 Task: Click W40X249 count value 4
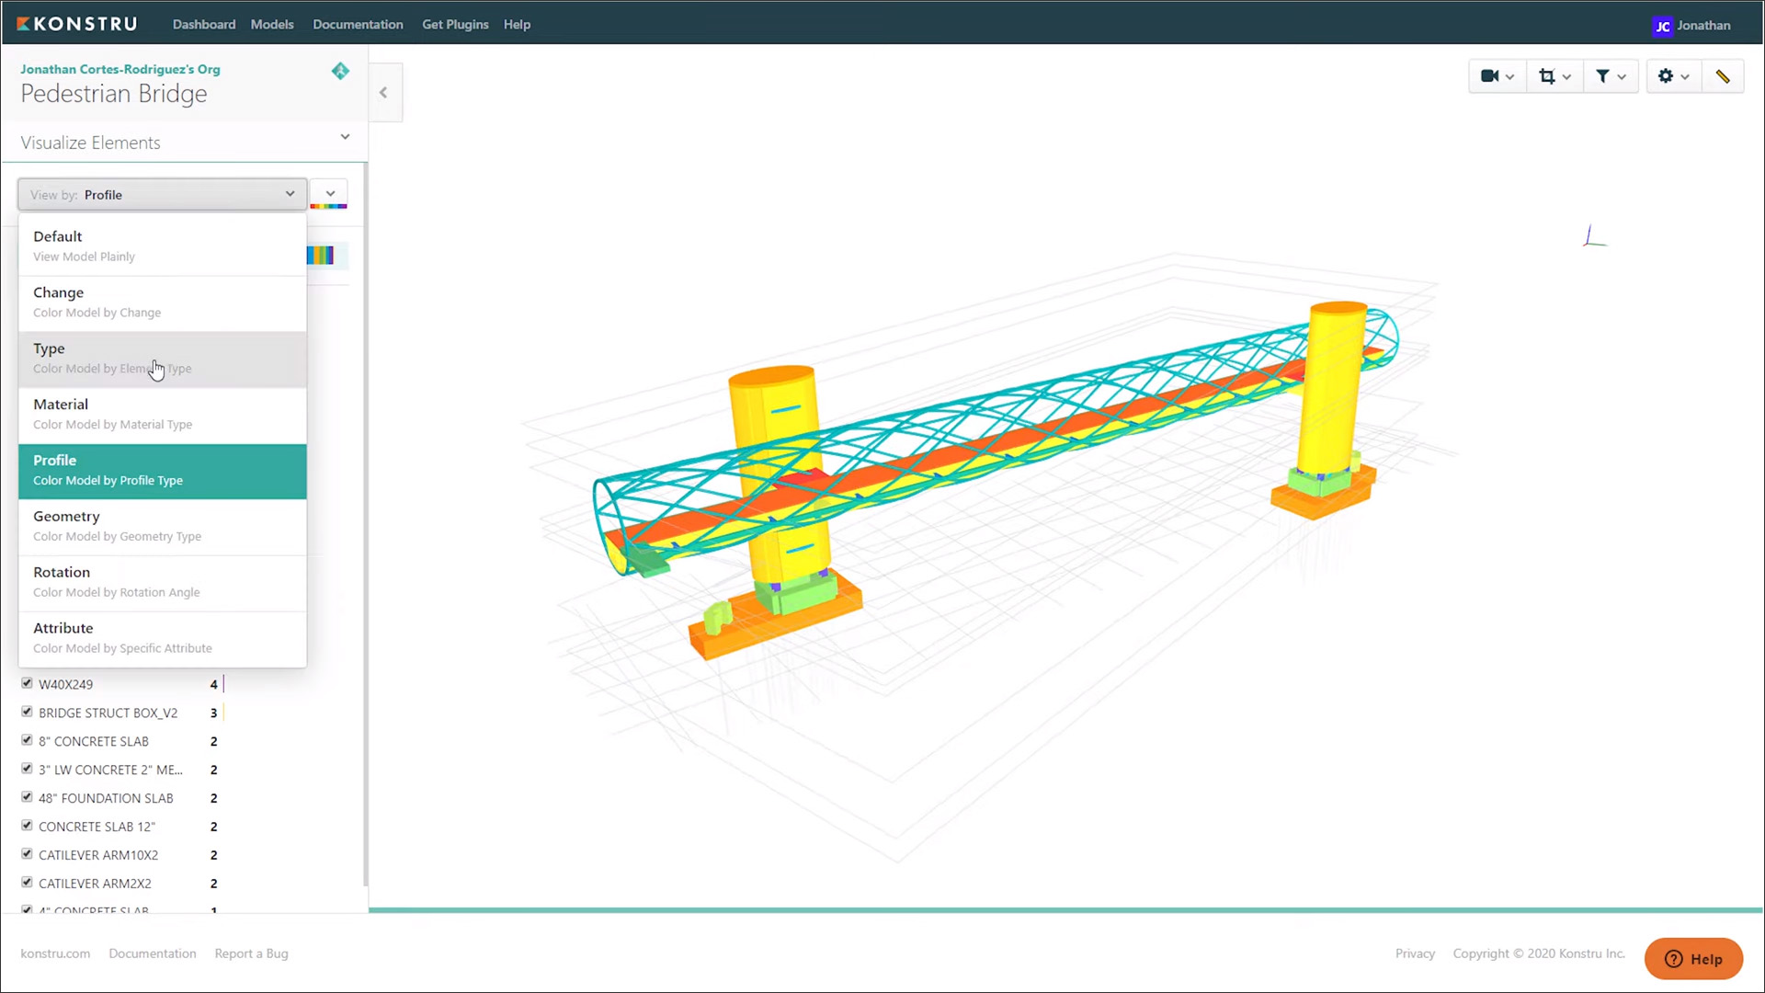213,684
